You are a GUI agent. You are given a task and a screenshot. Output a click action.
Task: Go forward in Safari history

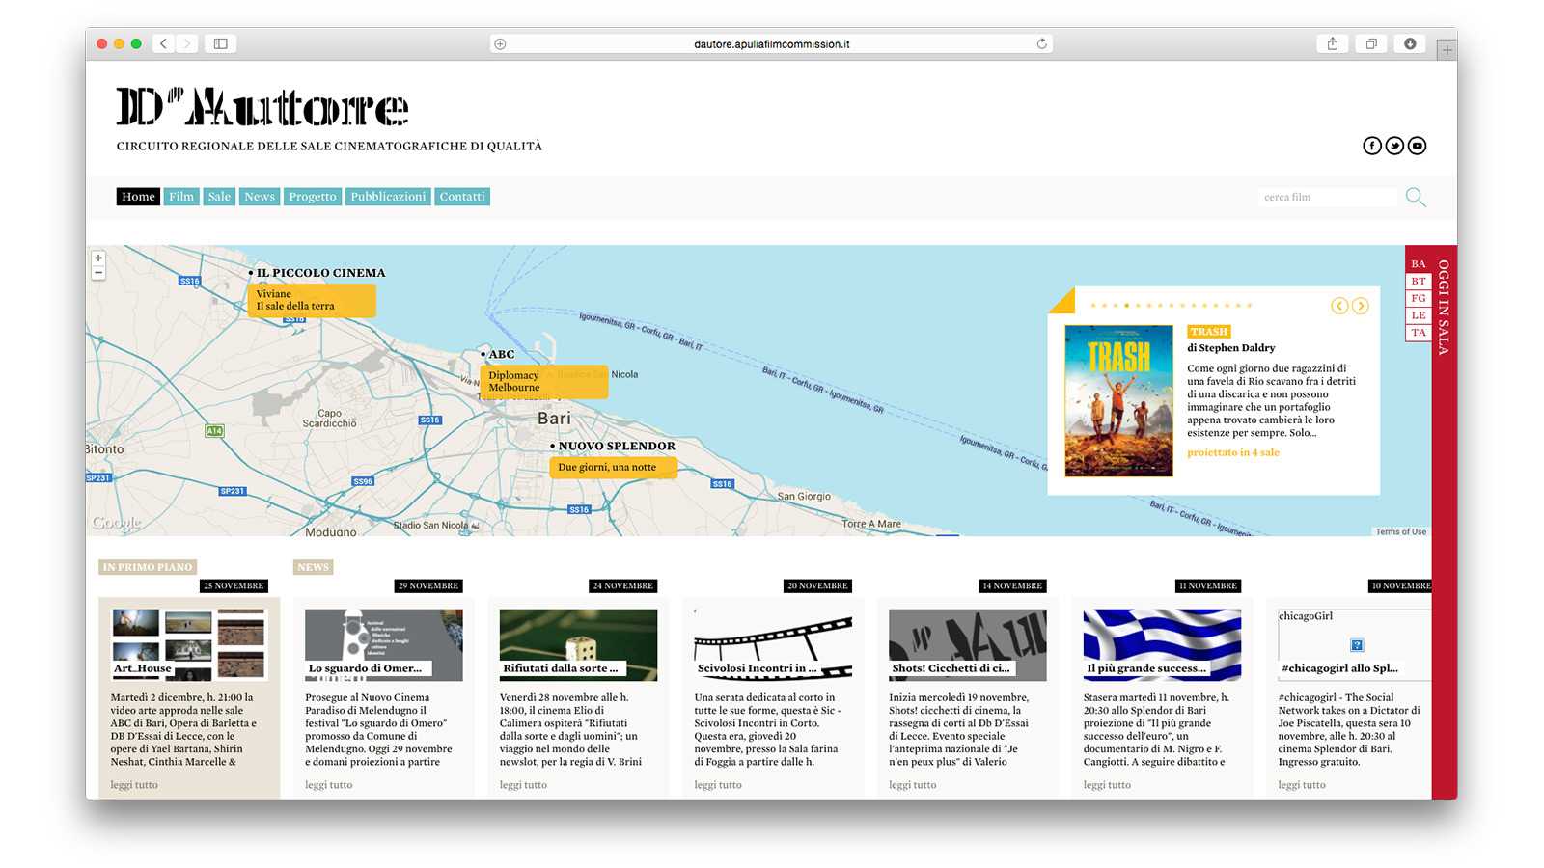click(x=187, y=43)
